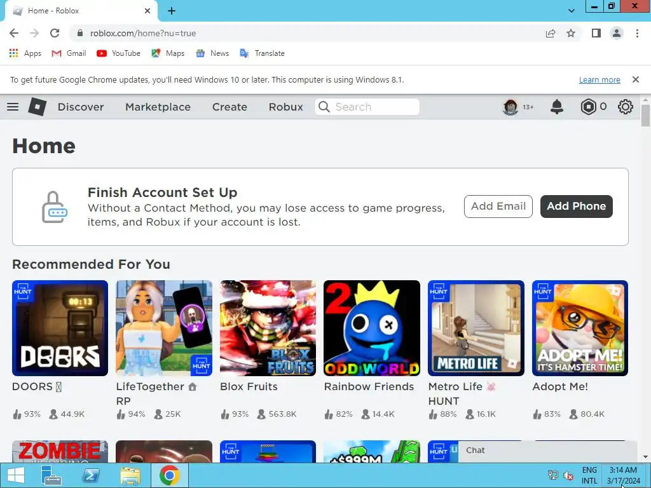The width and height of the screenshot is (651, 488).
Task: Open the Adopt Me! game thumbnail
Action: point(580,329)
